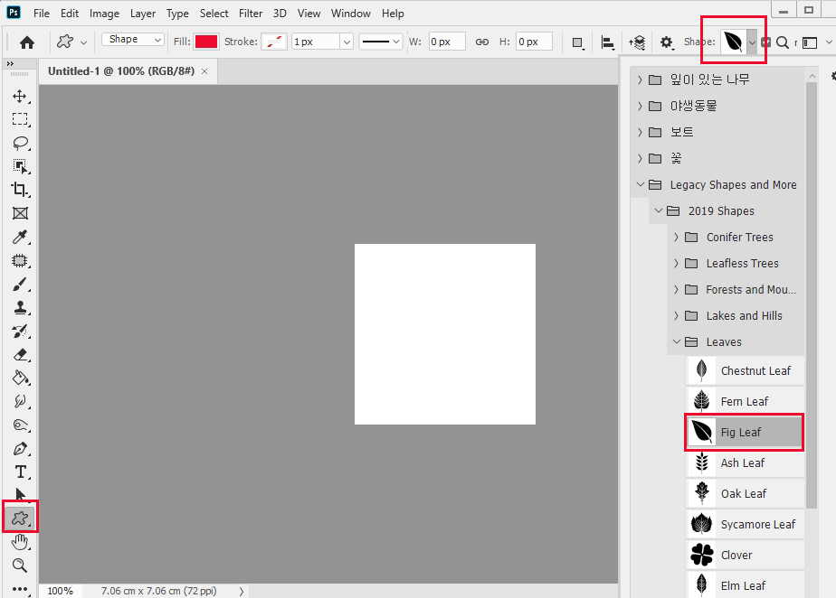Open the tool preset picker

click(x=72, y=42)
